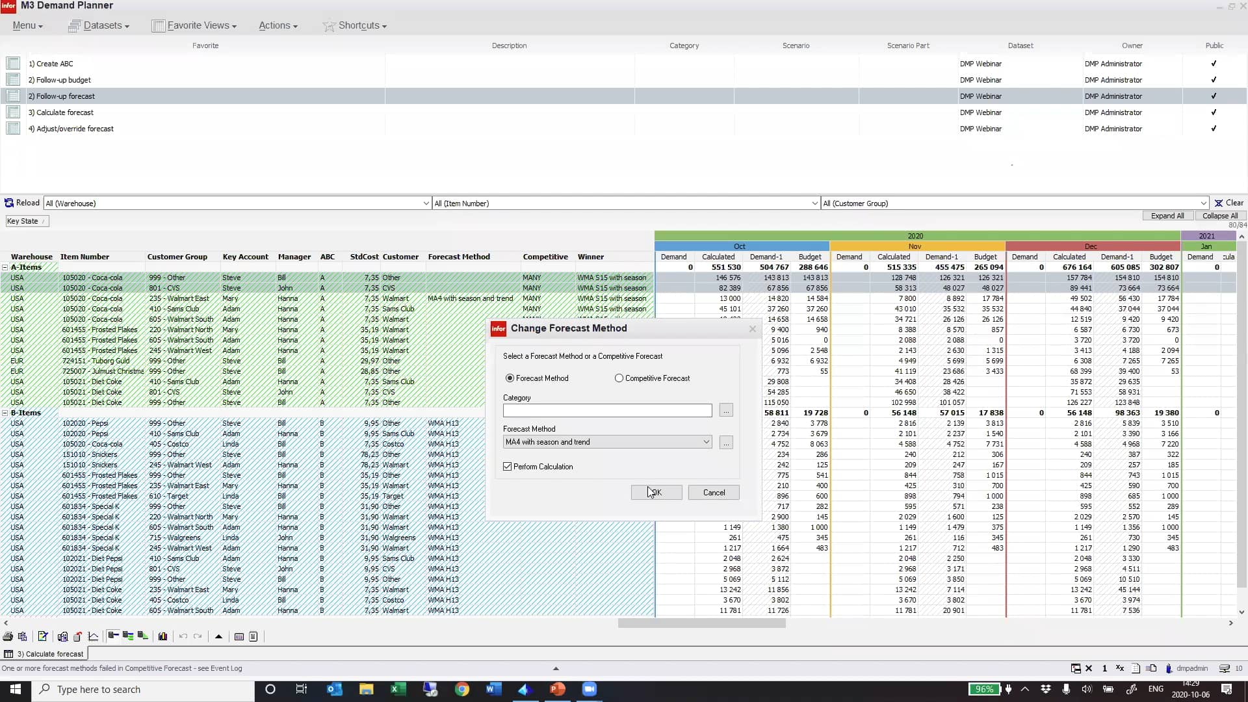
Task: Open the chart view icon in bottom toolbar
Action: click(94, 637)
